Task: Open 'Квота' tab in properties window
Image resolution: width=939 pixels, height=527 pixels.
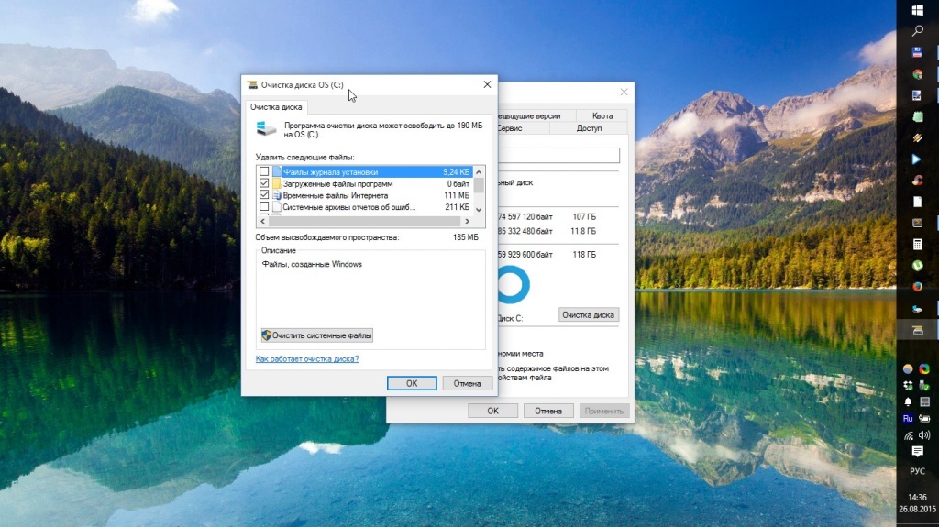Action: 602,115
